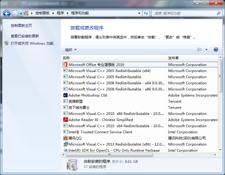
Task: Select Adobe Reader XI - Chinese Simplified
Action: (x=100, y=120)
